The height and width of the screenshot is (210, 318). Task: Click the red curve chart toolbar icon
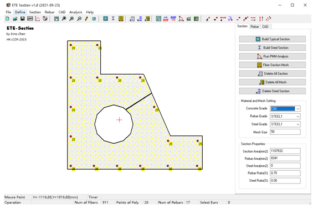tap(38, 19)
